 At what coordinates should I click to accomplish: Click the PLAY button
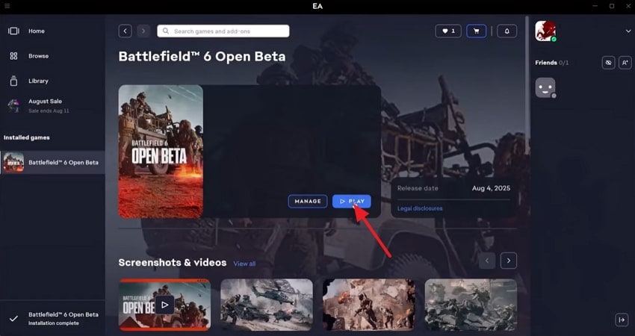tap(352, 201)
